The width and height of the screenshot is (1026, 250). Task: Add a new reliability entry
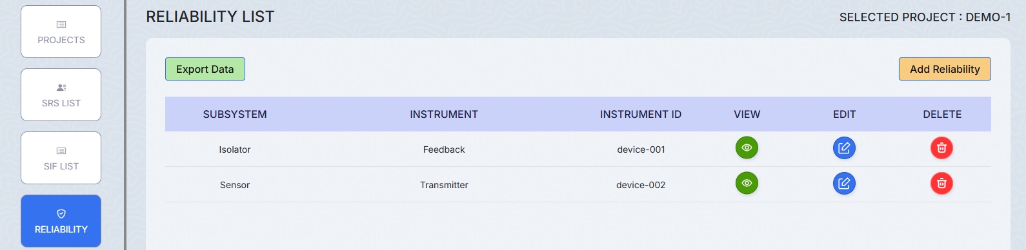(x=945, y=69)
